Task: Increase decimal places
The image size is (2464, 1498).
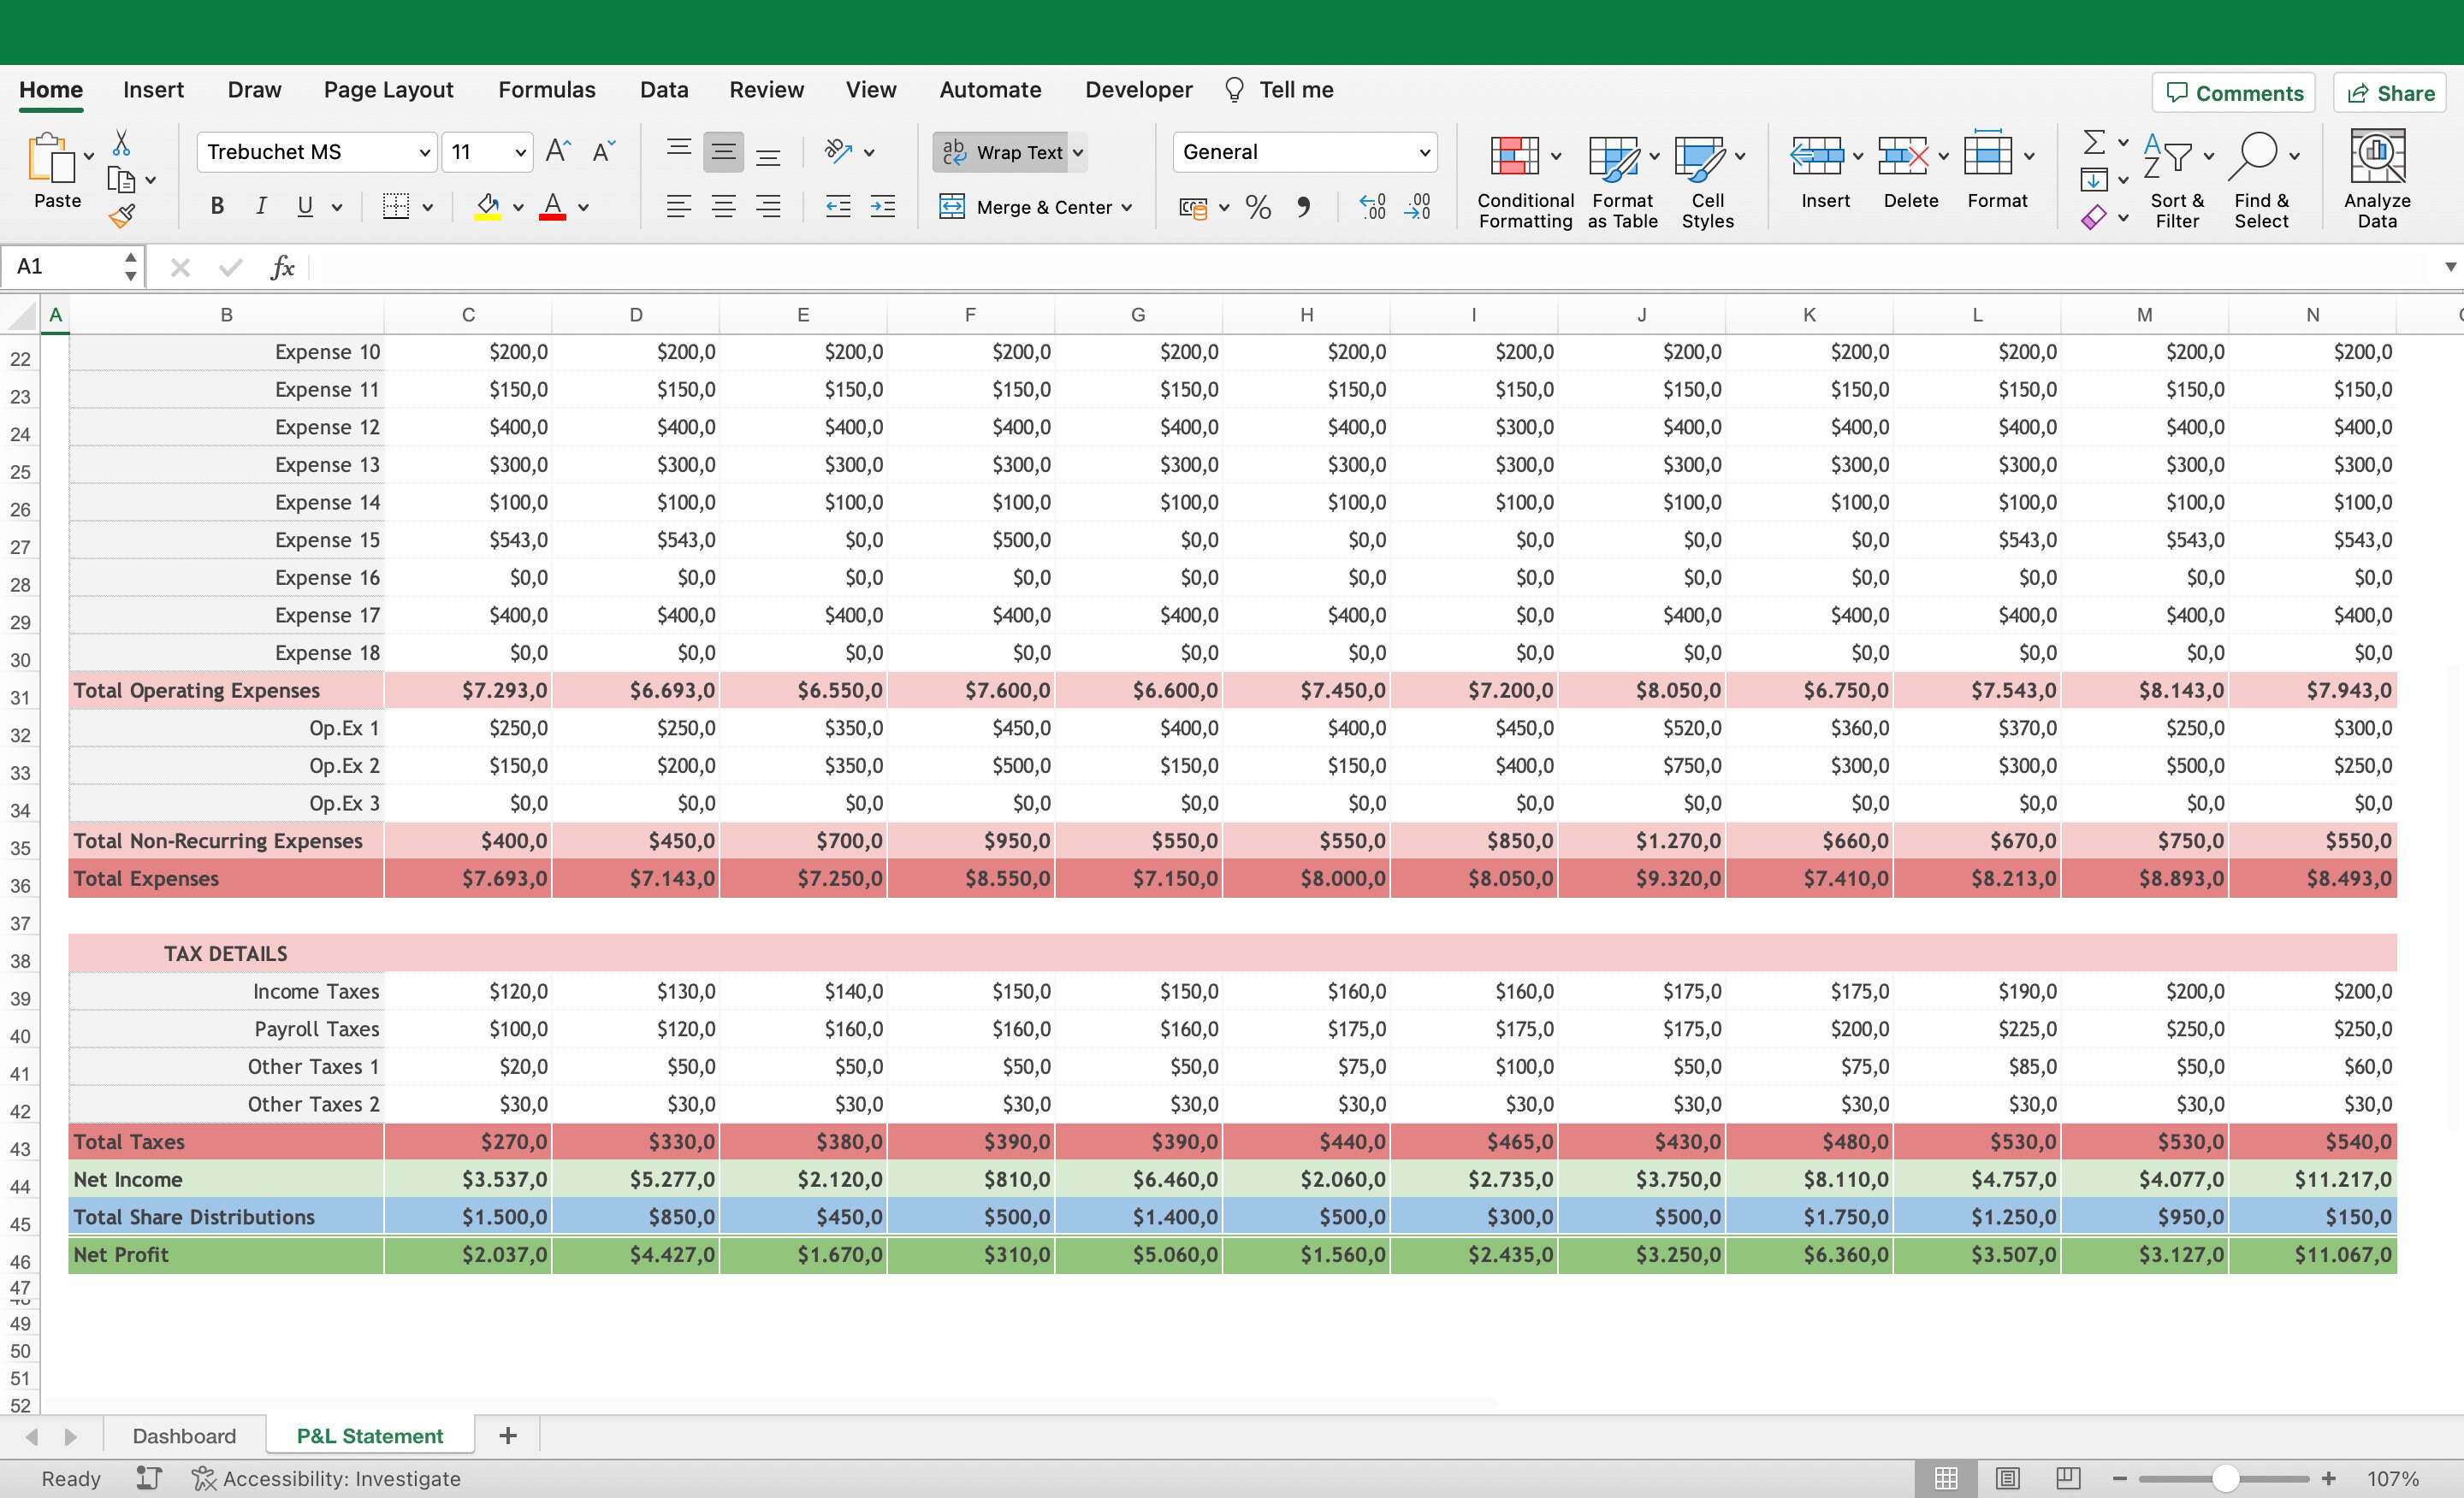Action: point(1371,207)
